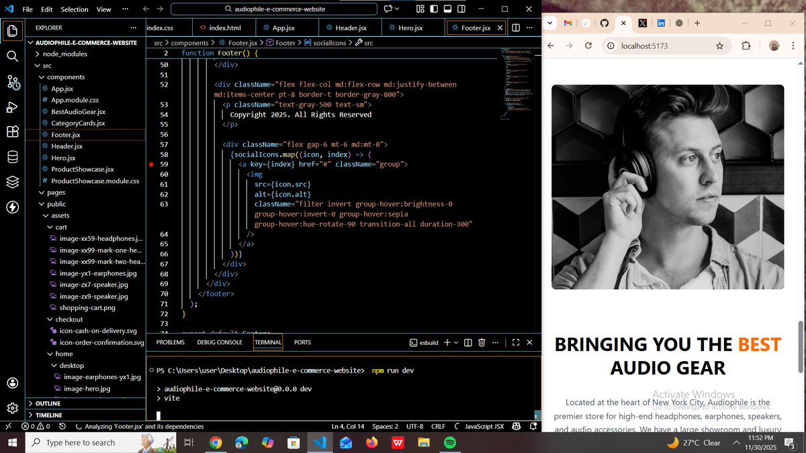
Task: Open the Run and Debug view
Action: point(12,107)
